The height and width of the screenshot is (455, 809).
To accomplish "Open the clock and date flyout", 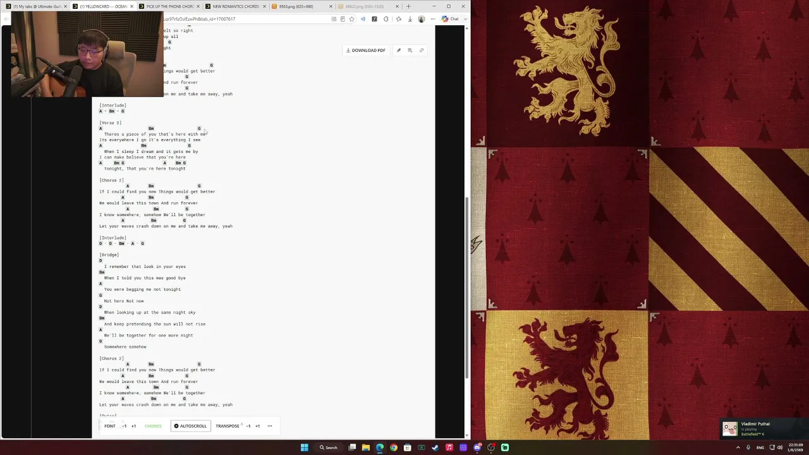I will pos(794,447).
